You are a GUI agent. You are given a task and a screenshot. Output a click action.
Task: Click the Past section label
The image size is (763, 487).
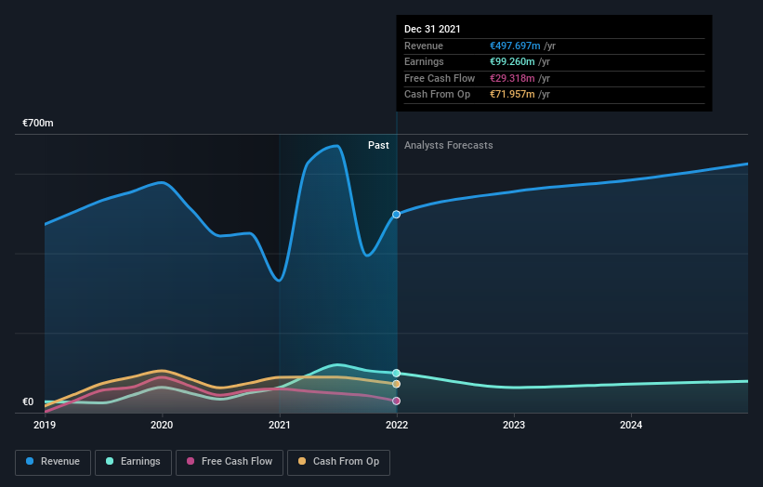point(378,146)
